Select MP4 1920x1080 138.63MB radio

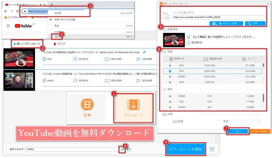tap(170, 71)
